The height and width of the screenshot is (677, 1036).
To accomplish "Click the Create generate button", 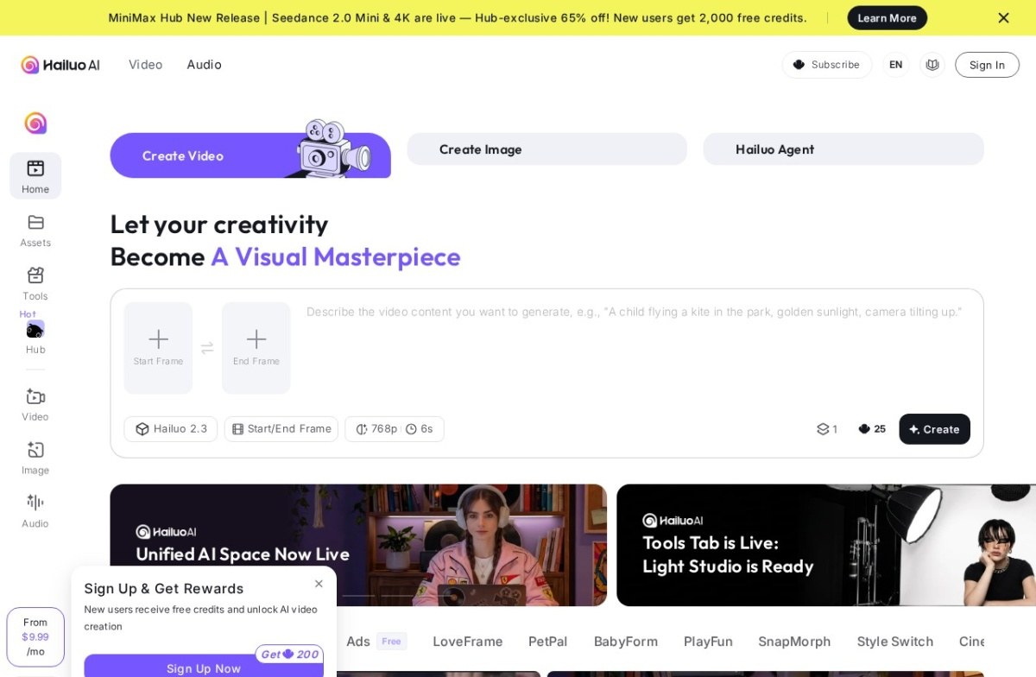I will 934,429.
